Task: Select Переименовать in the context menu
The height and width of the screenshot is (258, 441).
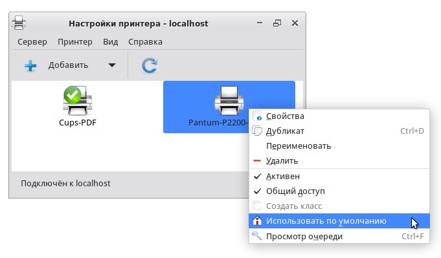Action: coord(339,146)
